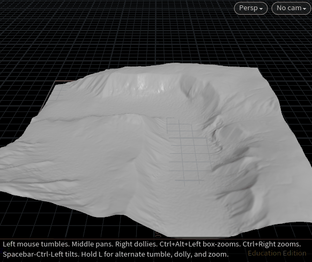Click the arrow beside the No cam label
312x262 pixels.
point(304,9)
